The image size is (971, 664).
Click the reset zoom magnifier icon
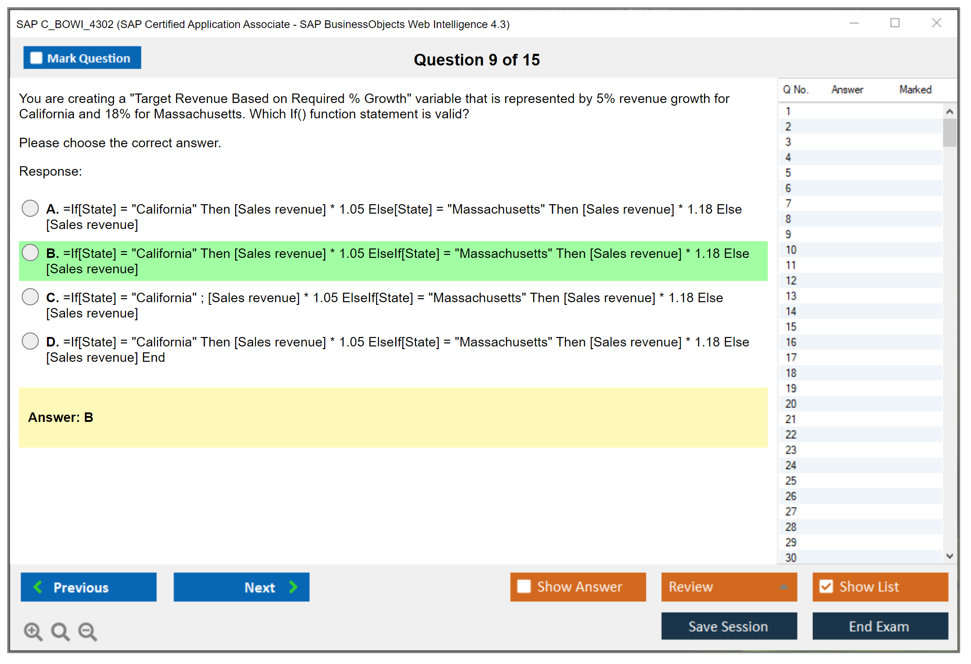(x=60, y=631)
